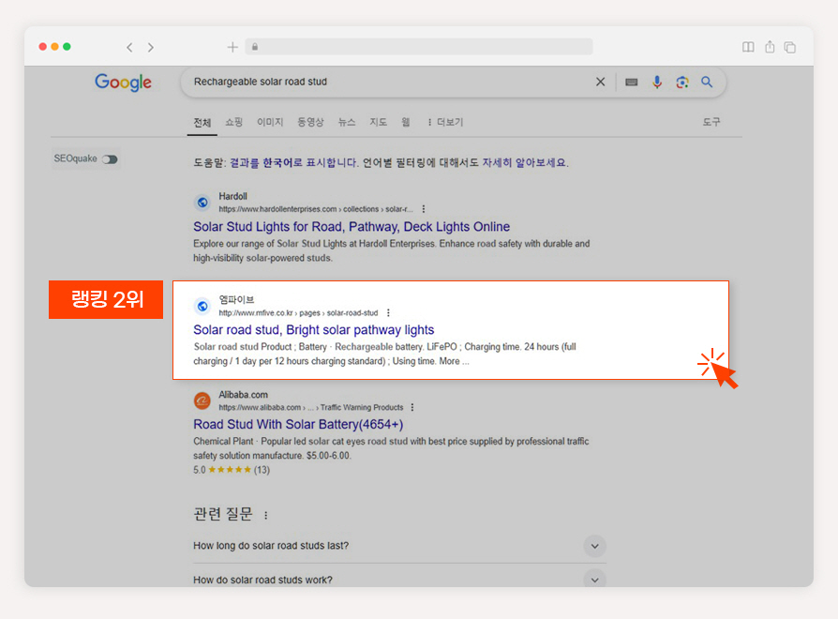Open options menu for Alibaba.com result
The height and width of the screenshot is (619, 838).
click(412, 407)
